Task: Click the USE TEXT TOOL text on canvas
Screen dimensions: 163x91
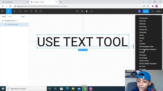Action: coord(83,42)
